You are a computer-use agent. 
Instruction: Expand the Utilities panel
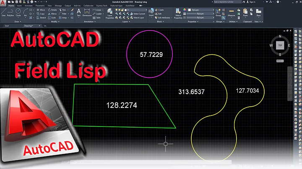pyautogui.click(x=233, y=22)
